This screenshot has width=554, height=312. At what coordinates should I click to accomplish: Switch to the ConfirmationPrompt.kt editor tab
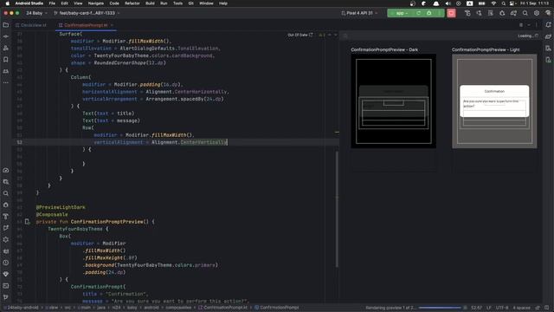click(85, 25)
